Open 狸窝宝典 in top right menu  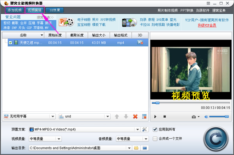[219, 11]
